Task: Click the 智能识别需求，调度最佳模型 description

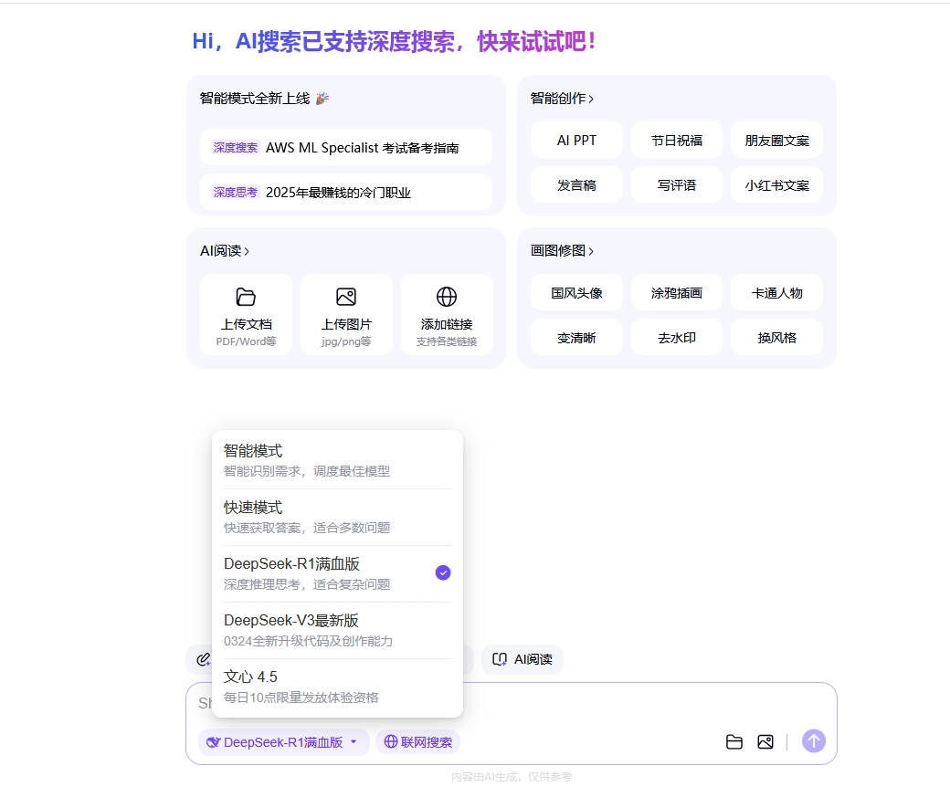Action: pos(307,471)
